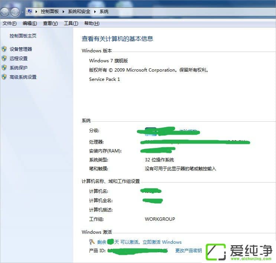Screen dimensions: 276x263
Task: Open the 查看(V) menu
Action: coord(50,23)
